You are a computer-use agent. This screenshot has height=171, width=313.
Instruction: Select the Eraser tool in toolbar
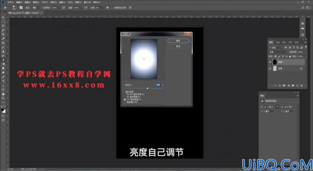[3, 60]
